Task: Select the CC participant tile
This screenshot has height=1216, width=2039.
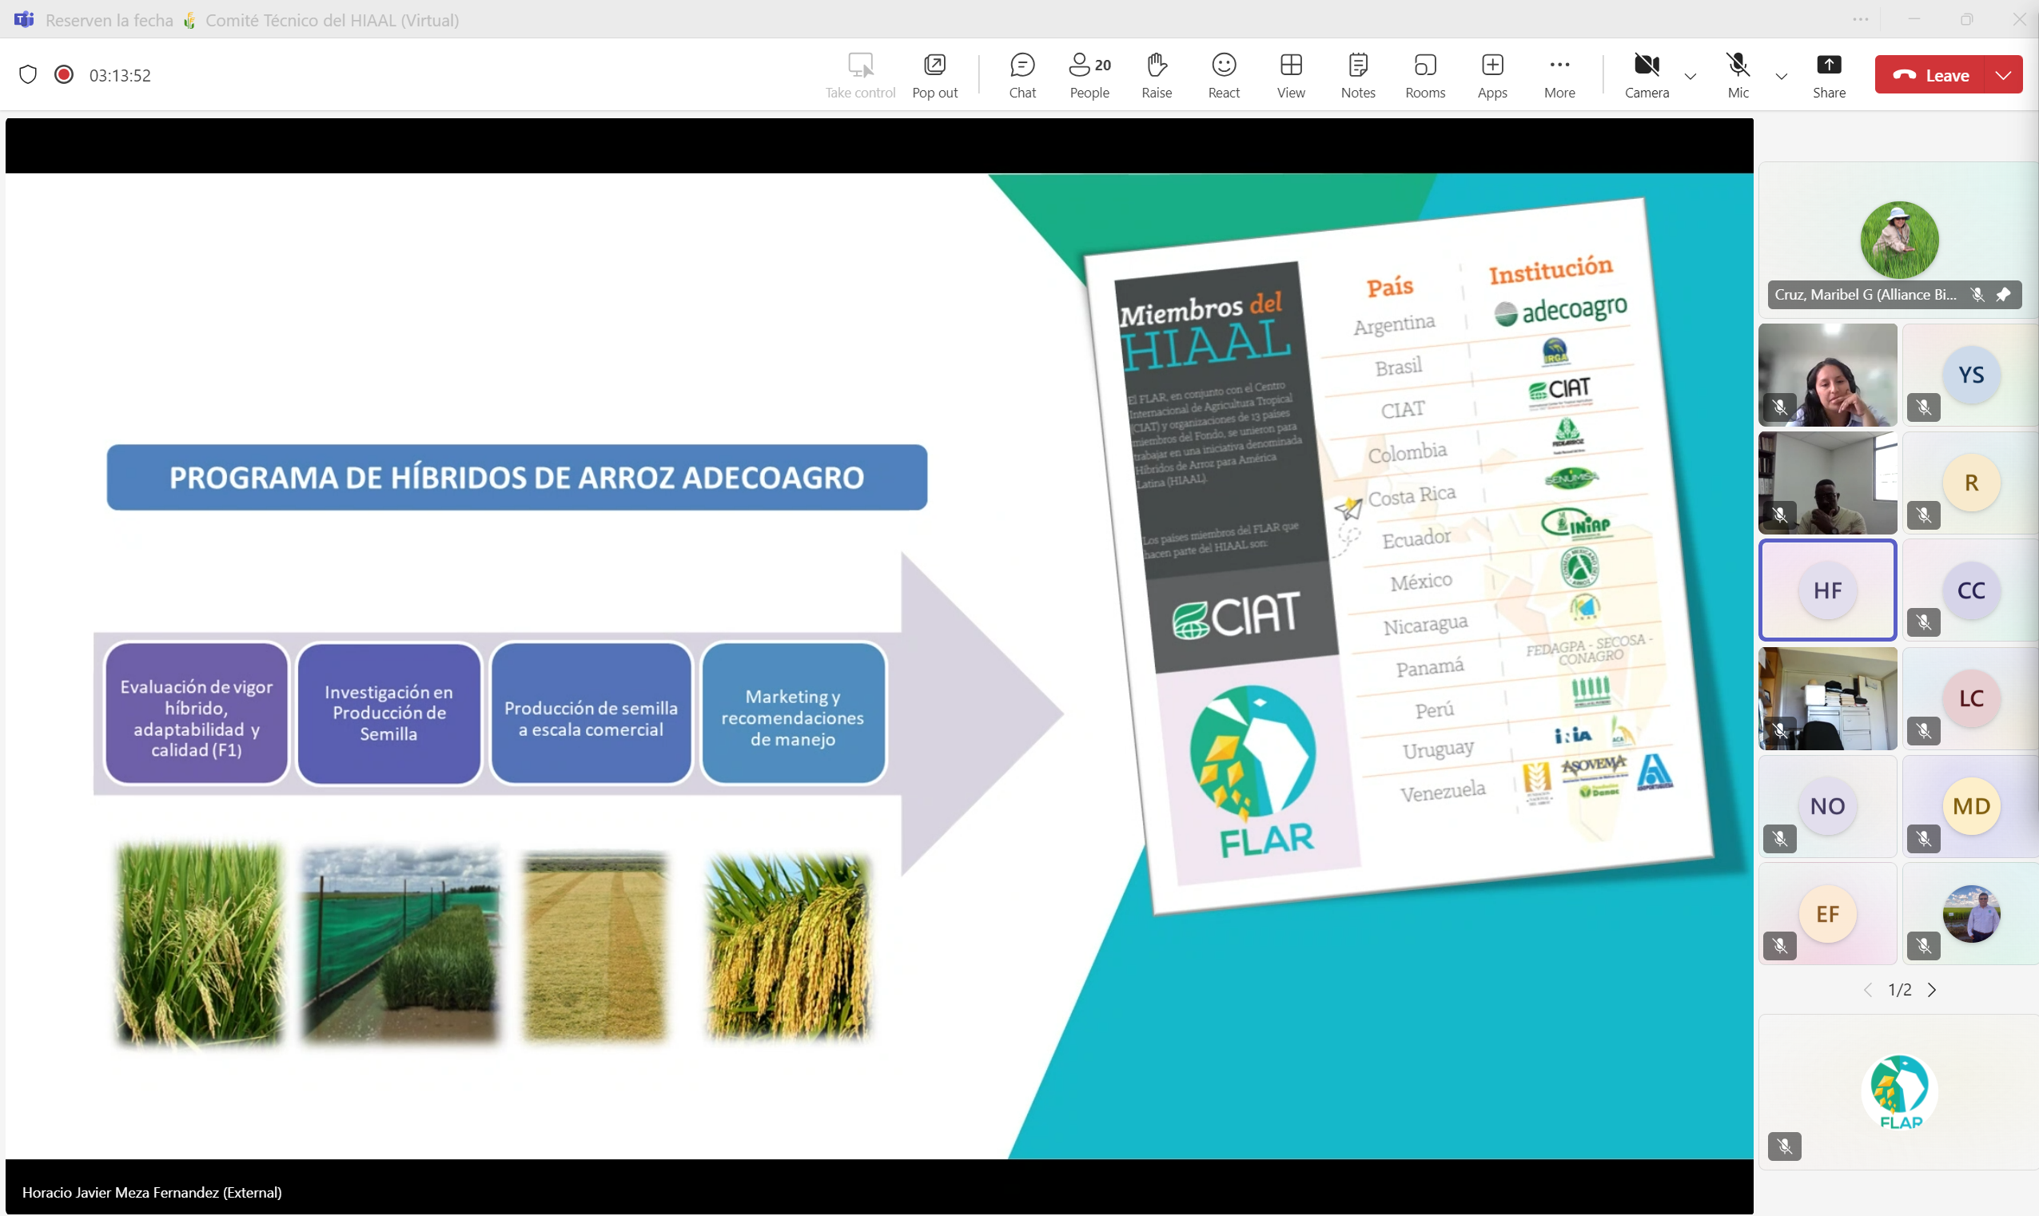Action: [1970, 589]
